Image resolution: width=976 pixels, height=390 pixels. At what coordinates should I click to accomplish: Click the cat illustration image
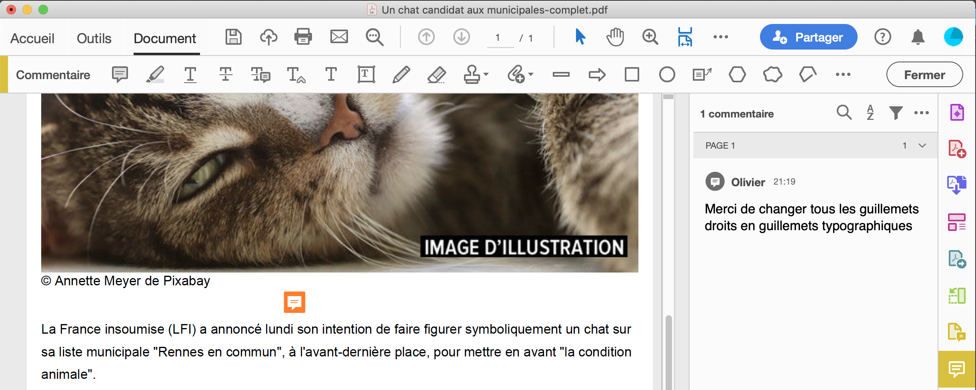click(x=340, y=183)
